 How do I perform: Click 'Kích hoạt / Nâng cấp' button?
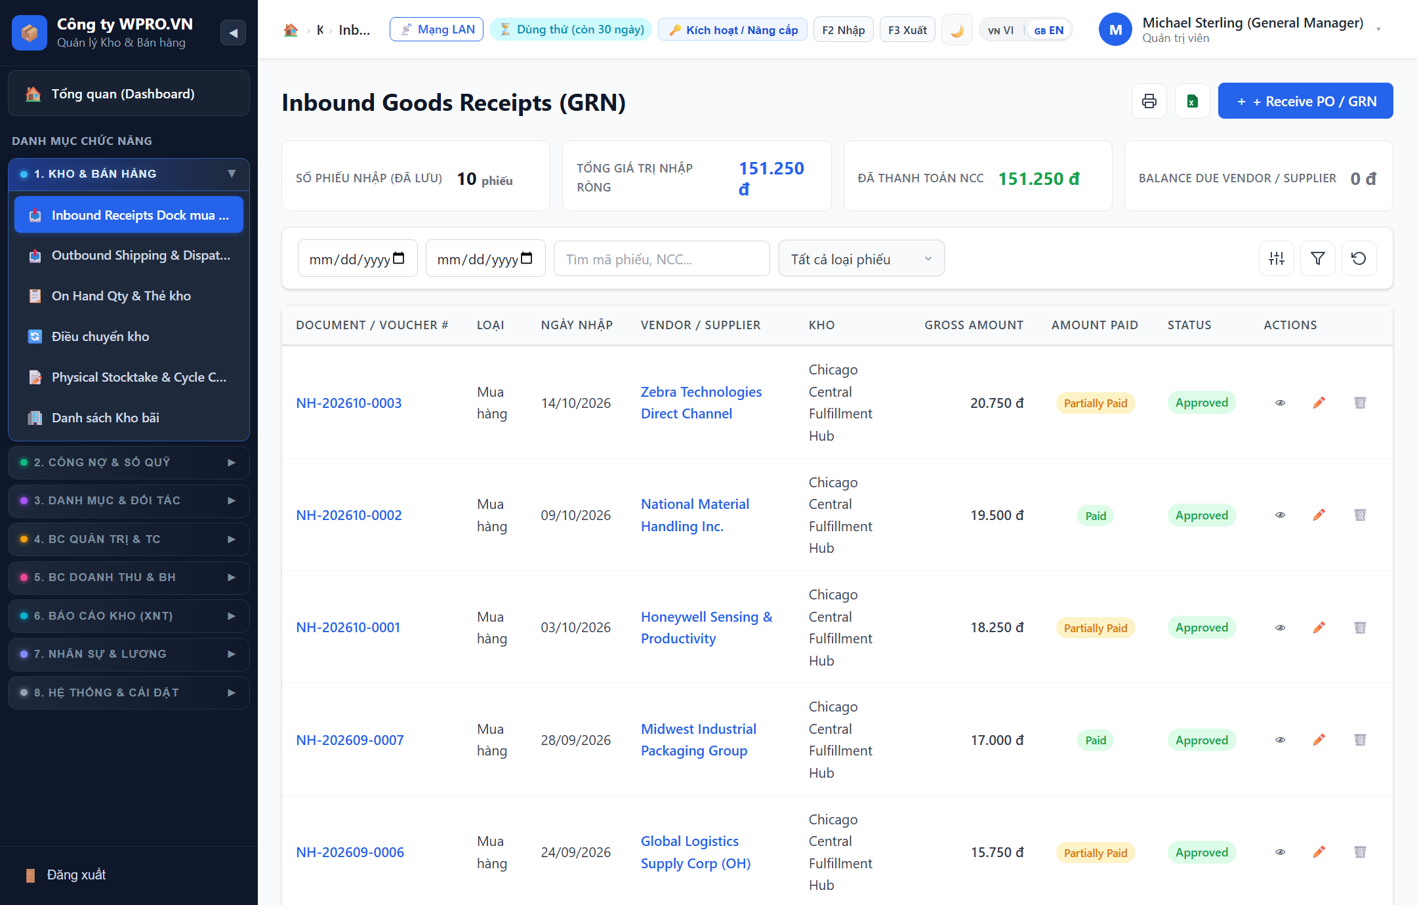[x=733, y=30]
